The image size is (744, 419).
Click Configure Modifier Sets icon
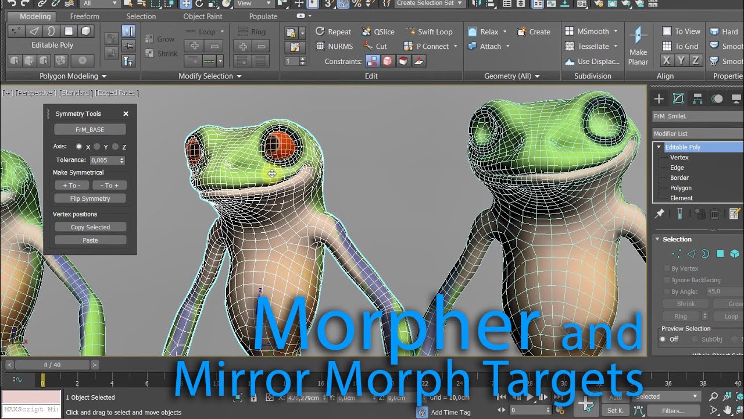pos(734,214)
